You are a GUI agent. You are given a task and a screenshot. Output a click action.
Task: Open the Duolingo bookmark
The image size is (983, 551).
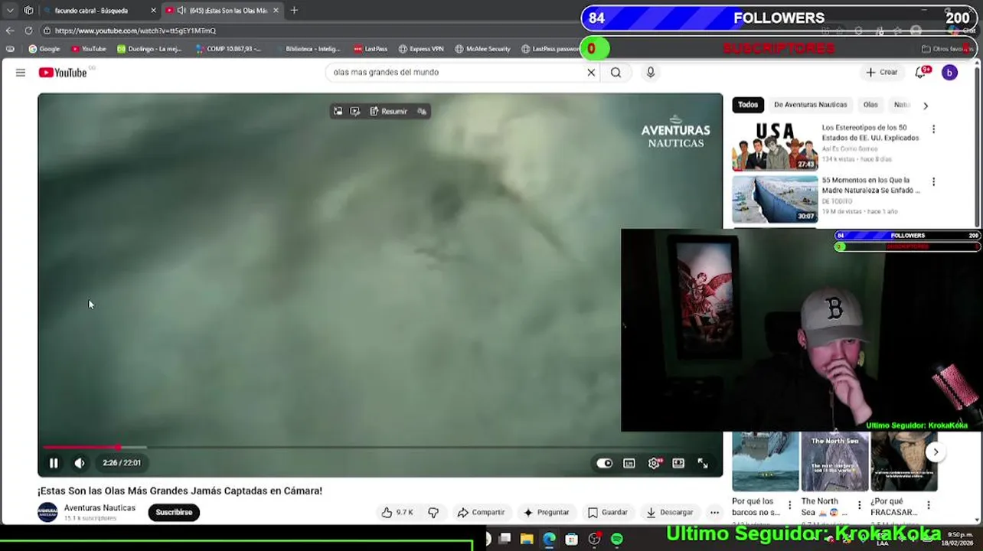click(149, 49)
